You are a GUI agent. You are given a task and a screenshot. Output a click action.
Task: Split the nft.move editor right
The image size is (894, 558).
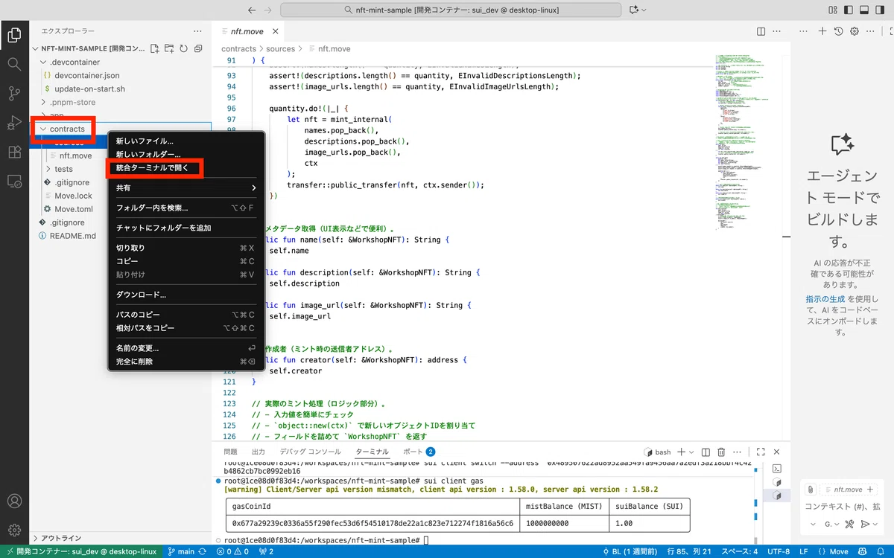[761, 31]
